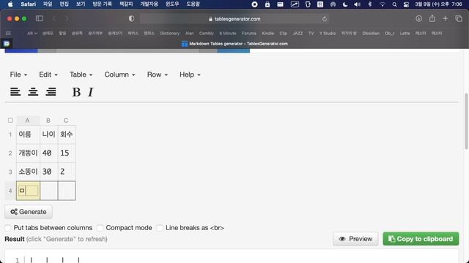Open the sound volume icon in menu bar
Screen dimensions: 469x263
tap(357, 4)
